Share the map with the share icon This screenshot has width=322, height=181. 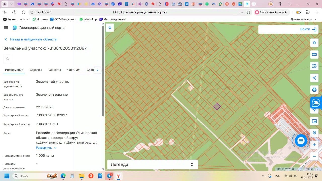click(314, 78)
